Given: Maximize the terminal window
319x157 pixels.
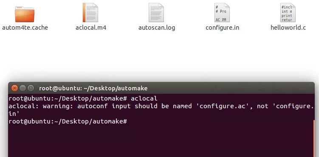Looking at the screenshot, I should pos(31,88).
